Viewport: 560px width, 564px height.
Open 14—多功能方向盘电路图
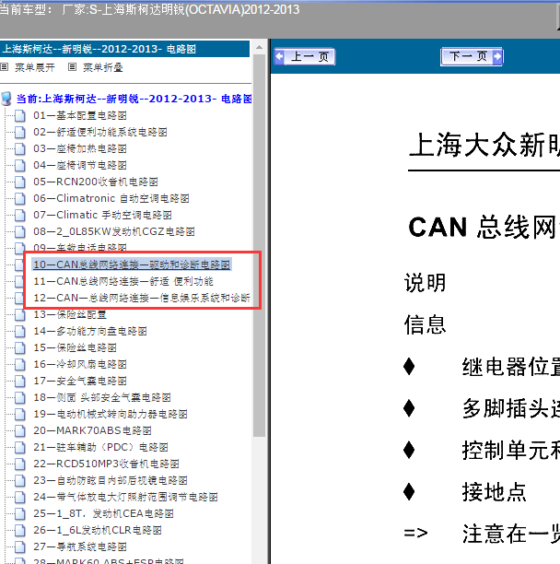(x=90, y=331)
